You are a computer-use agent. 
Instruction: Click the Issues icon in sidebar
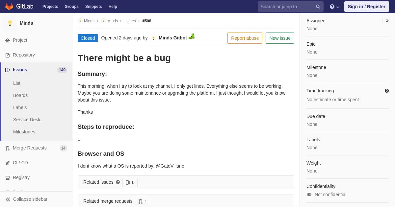[x=8, y=70]
